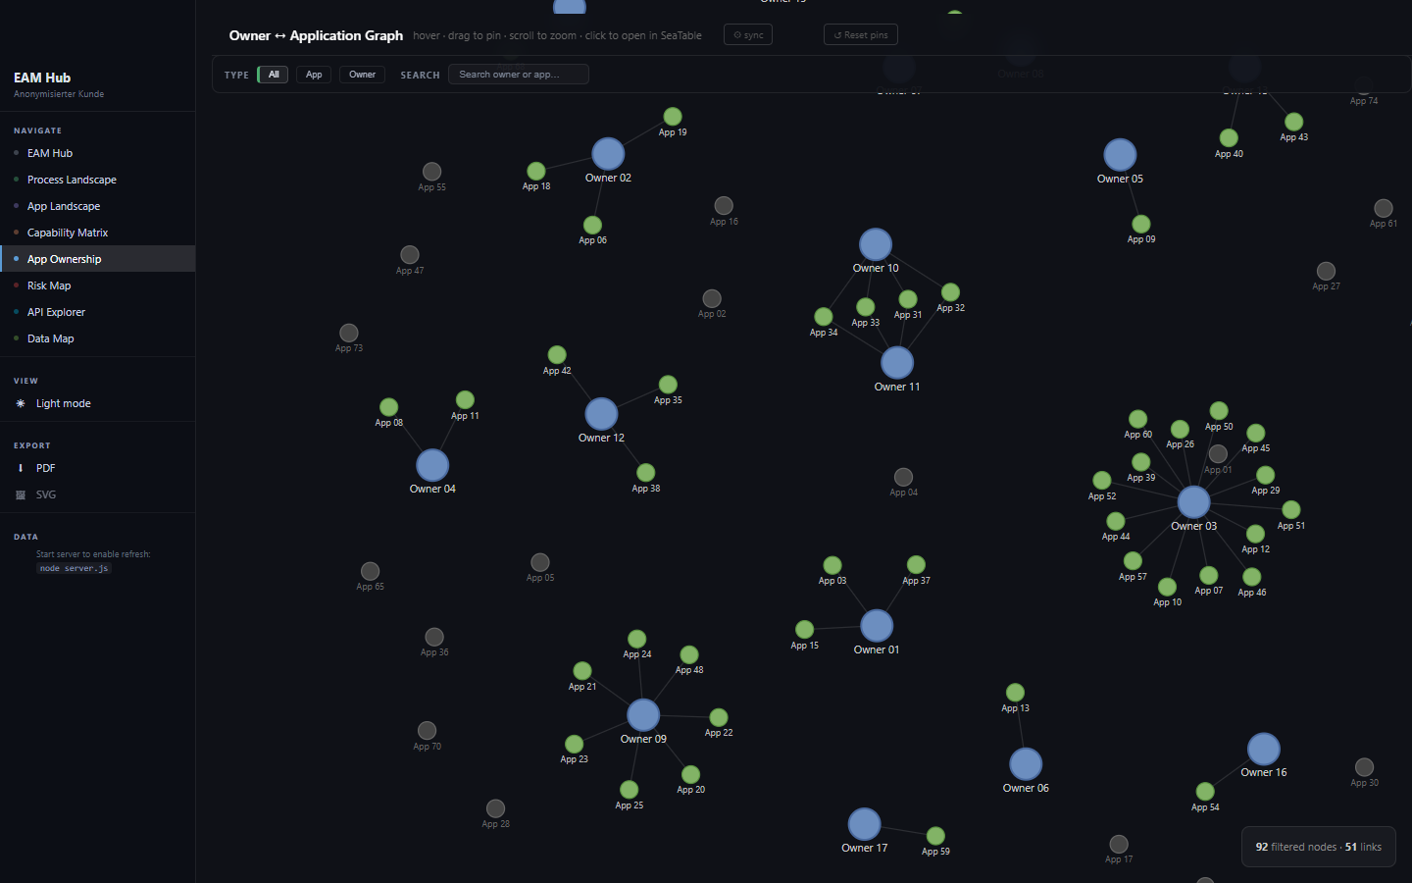Viewport: 1412px width, 883px height.
Task: Open App Landscape page
Action: [98, 206]
